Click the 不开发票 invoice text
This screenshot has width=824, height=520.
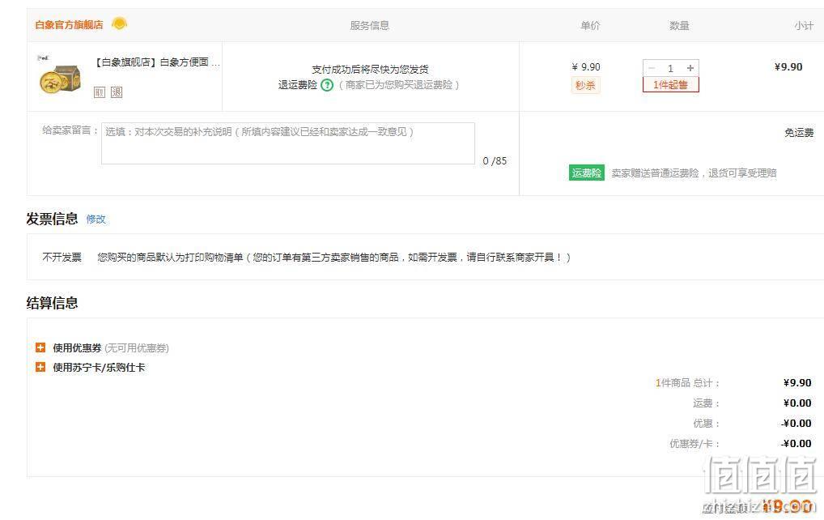pyautogui.click(x=62, y=257)
